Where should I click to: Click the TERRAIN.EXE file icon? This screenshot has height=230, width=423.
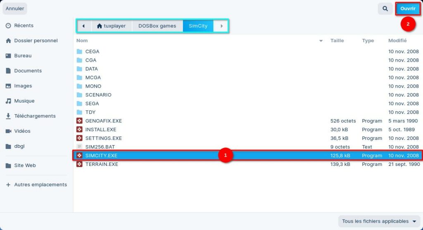click(x=80, y=164)
